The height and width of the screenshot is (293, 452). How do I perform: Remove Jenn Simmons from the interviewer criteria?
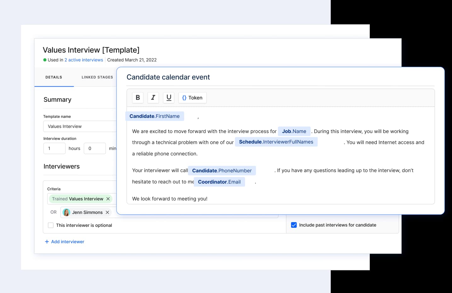[x=107, y=212]
